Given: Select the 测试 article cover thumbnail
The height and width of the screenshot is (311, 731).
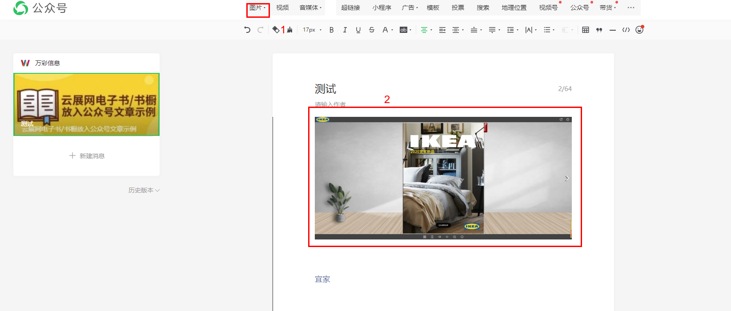Looking at the screenshot, I should (87, 104).
